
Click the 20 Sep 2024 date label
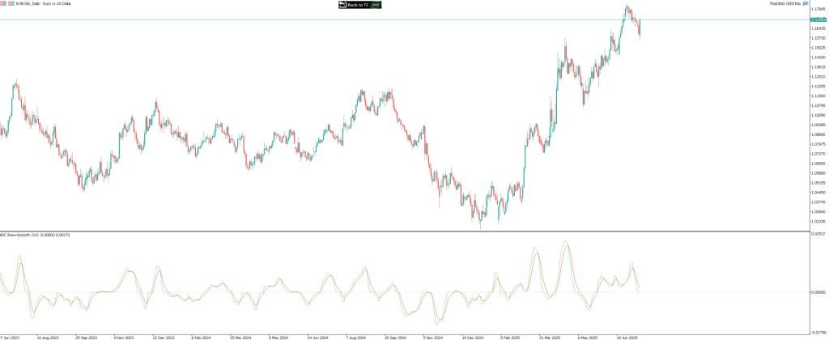[395, 336]
